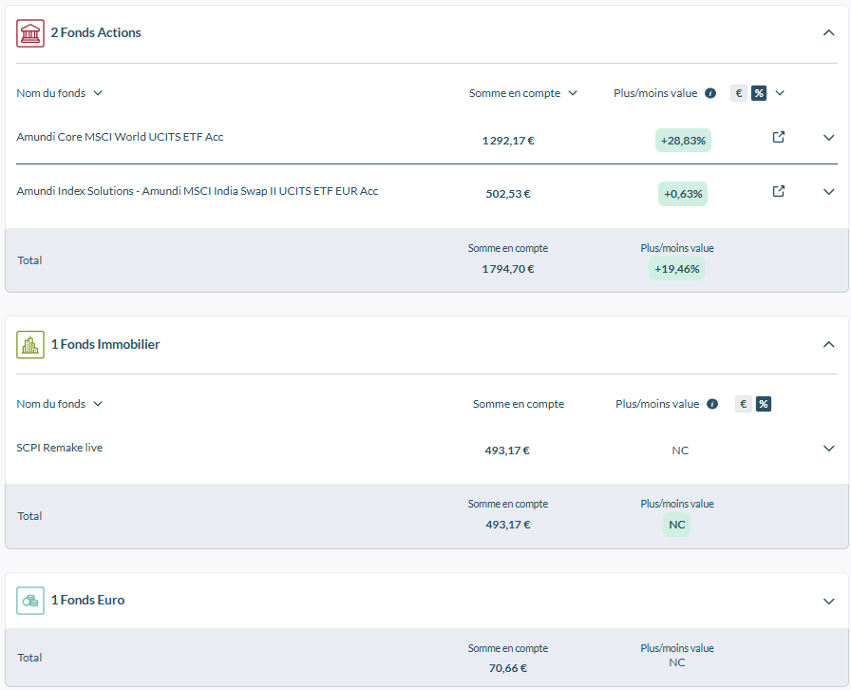Switch Fonds Immobilier gains to euro display

tap(744, 404)
